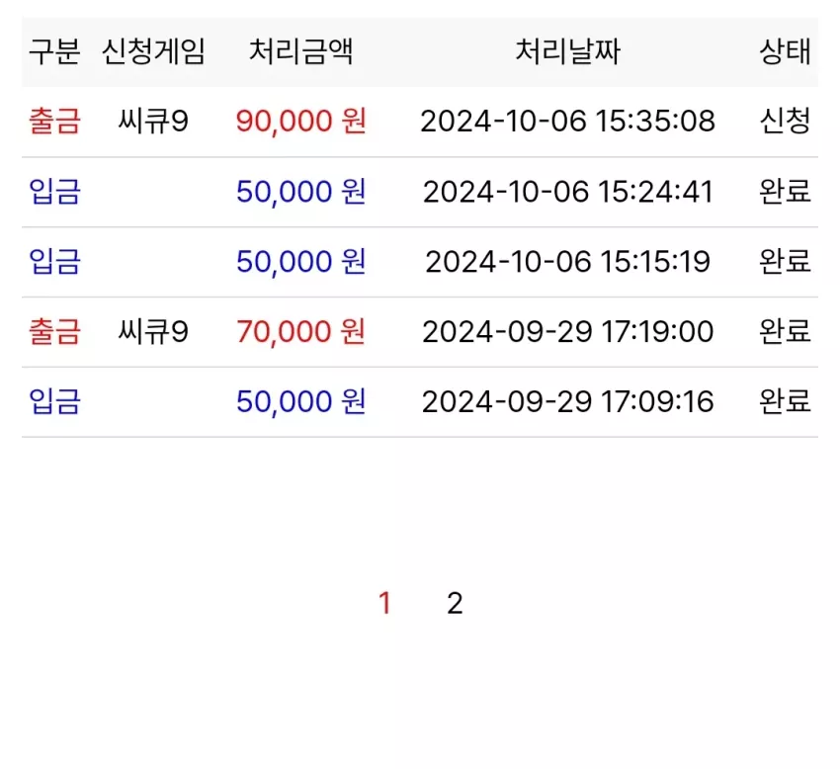Screen dimensions: 840x769
Task: Select the 90,000 원 withdrawal amount
Action: click(x=301, y=122)
